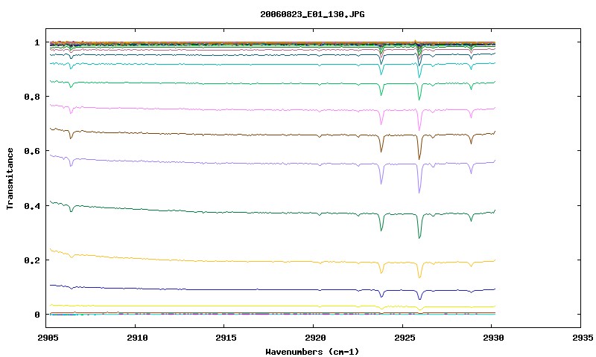Click the y-axis tick label 0.6
The image size is (596, 357).
pyautogui.click(x=32, y=151)
